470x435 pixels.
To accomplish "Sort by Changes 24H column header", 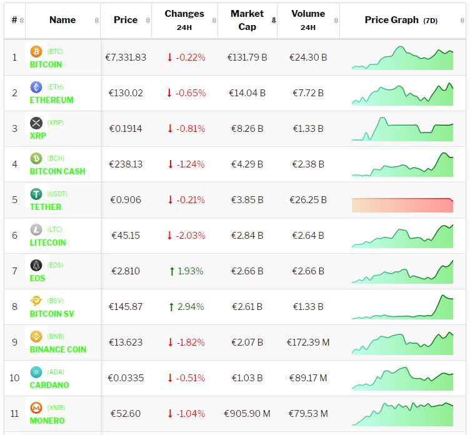I will (184, 20).
